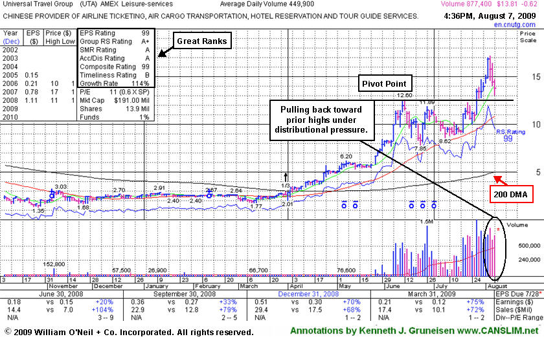Open the December 31, 2008 quarter link
The height and width of the screenshot is (339, 544).
308,294
